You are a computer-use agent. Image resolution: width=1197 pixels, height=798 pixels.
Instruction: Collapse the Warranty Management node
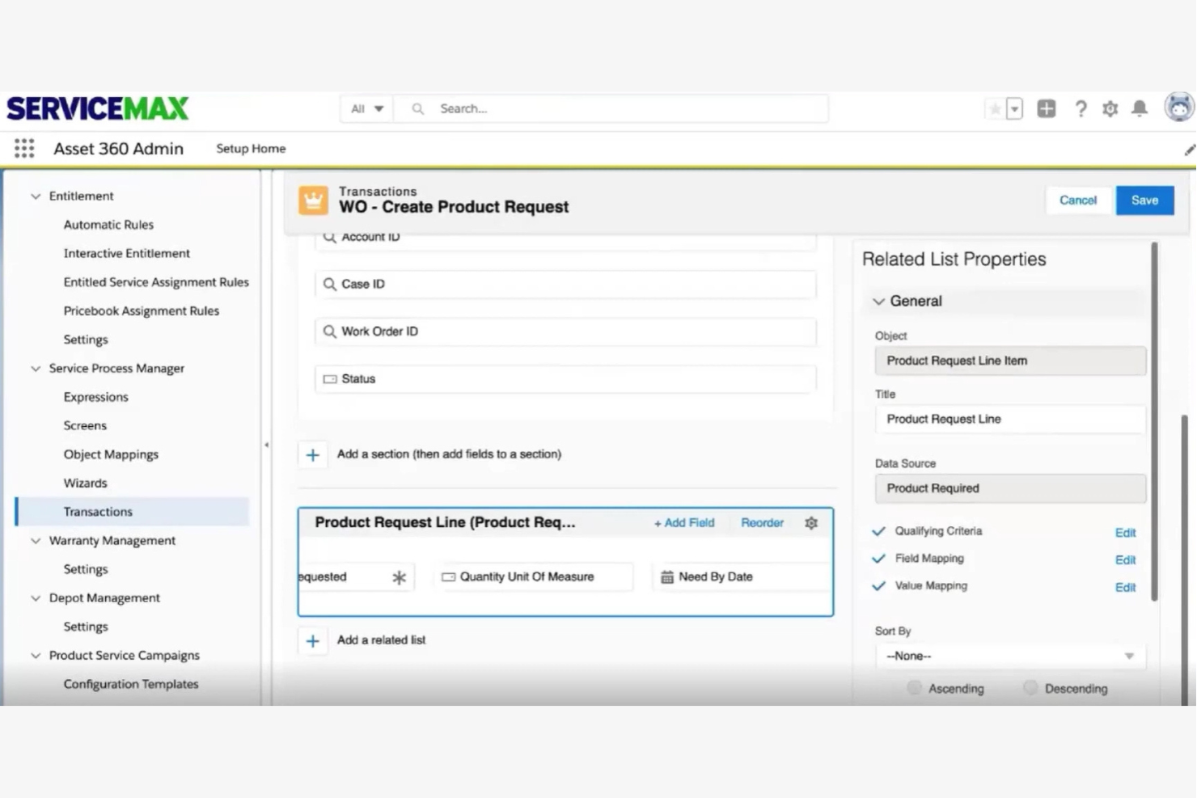(36, 541)
